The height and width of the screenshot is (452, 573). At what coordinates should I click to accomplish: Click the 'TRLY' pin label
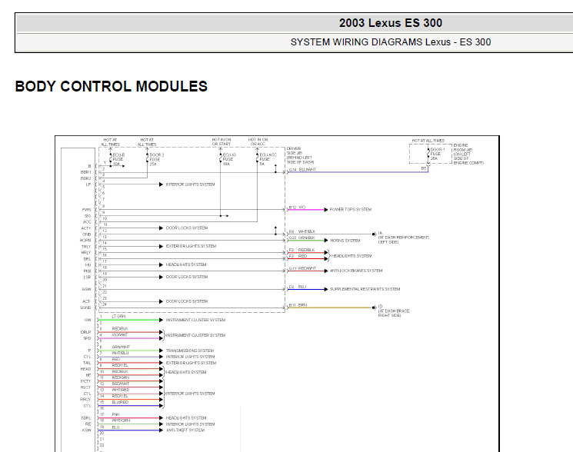pos(86,247)
